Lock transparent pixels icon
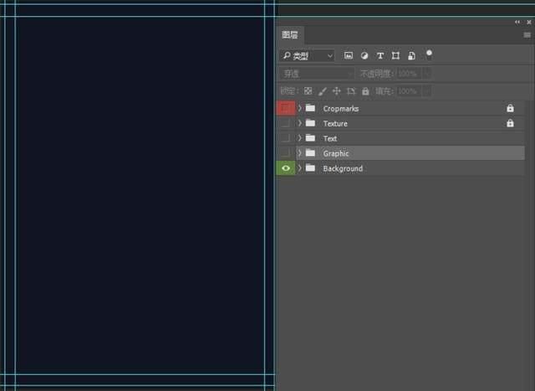 [x=308, y=91]
